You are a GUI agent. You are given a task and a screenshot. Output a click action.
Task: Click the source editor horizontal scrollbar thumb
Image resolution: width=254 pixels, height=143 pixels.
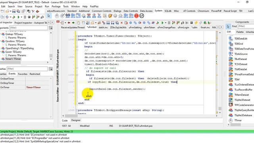71,116
